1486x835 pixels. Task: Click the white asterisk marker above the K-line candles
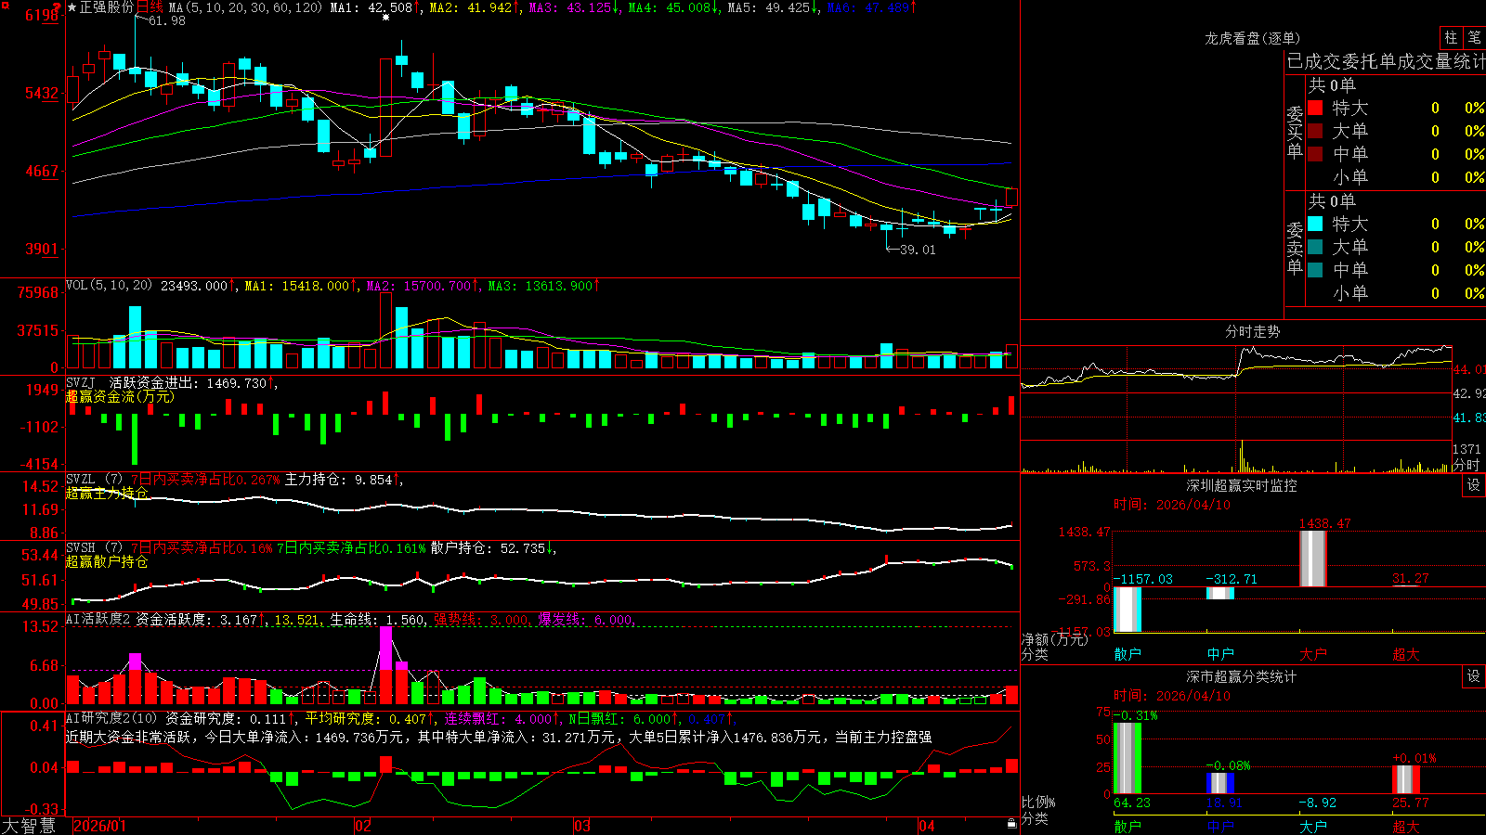tap(385, 17)
